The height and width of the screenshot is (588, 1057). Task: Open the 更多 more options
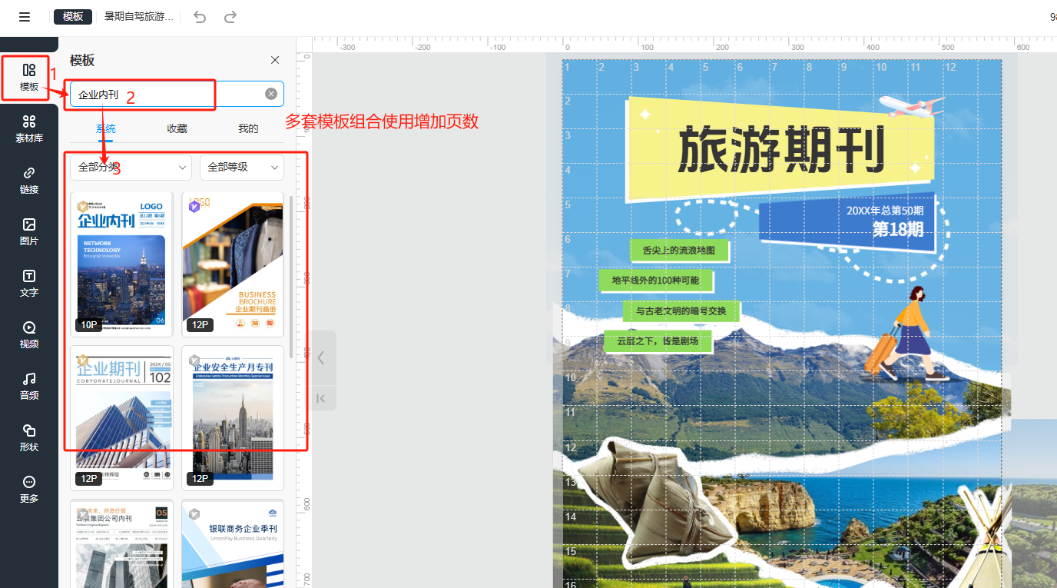tap(29, 489)
